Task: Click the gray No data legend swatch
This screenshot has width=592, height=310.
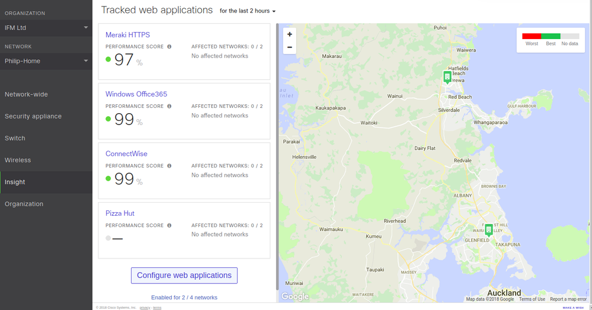Action: tap(570, 36)
